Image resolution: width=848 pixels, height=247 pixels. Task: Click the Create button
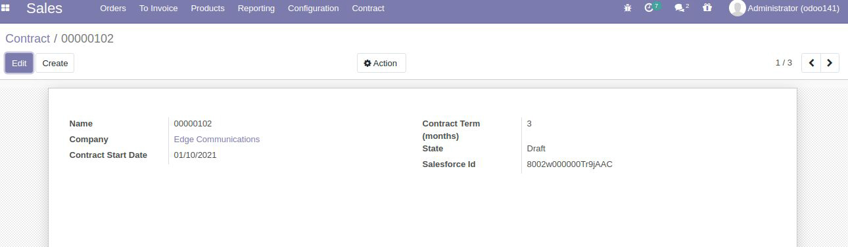[55, 63]
